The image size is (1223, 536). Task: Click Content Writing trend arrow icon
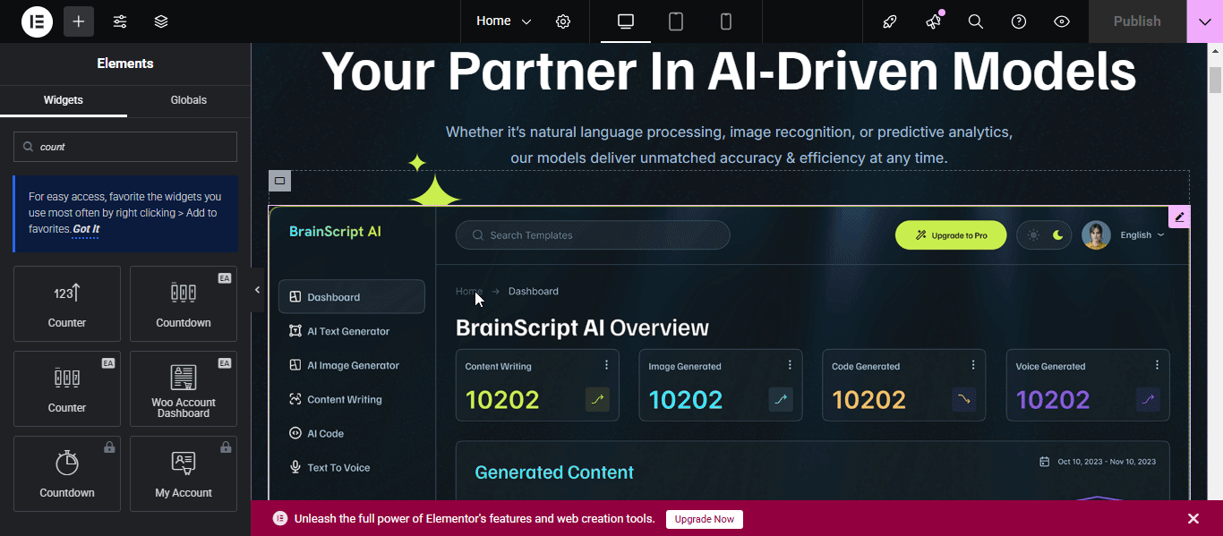(597, 399)
